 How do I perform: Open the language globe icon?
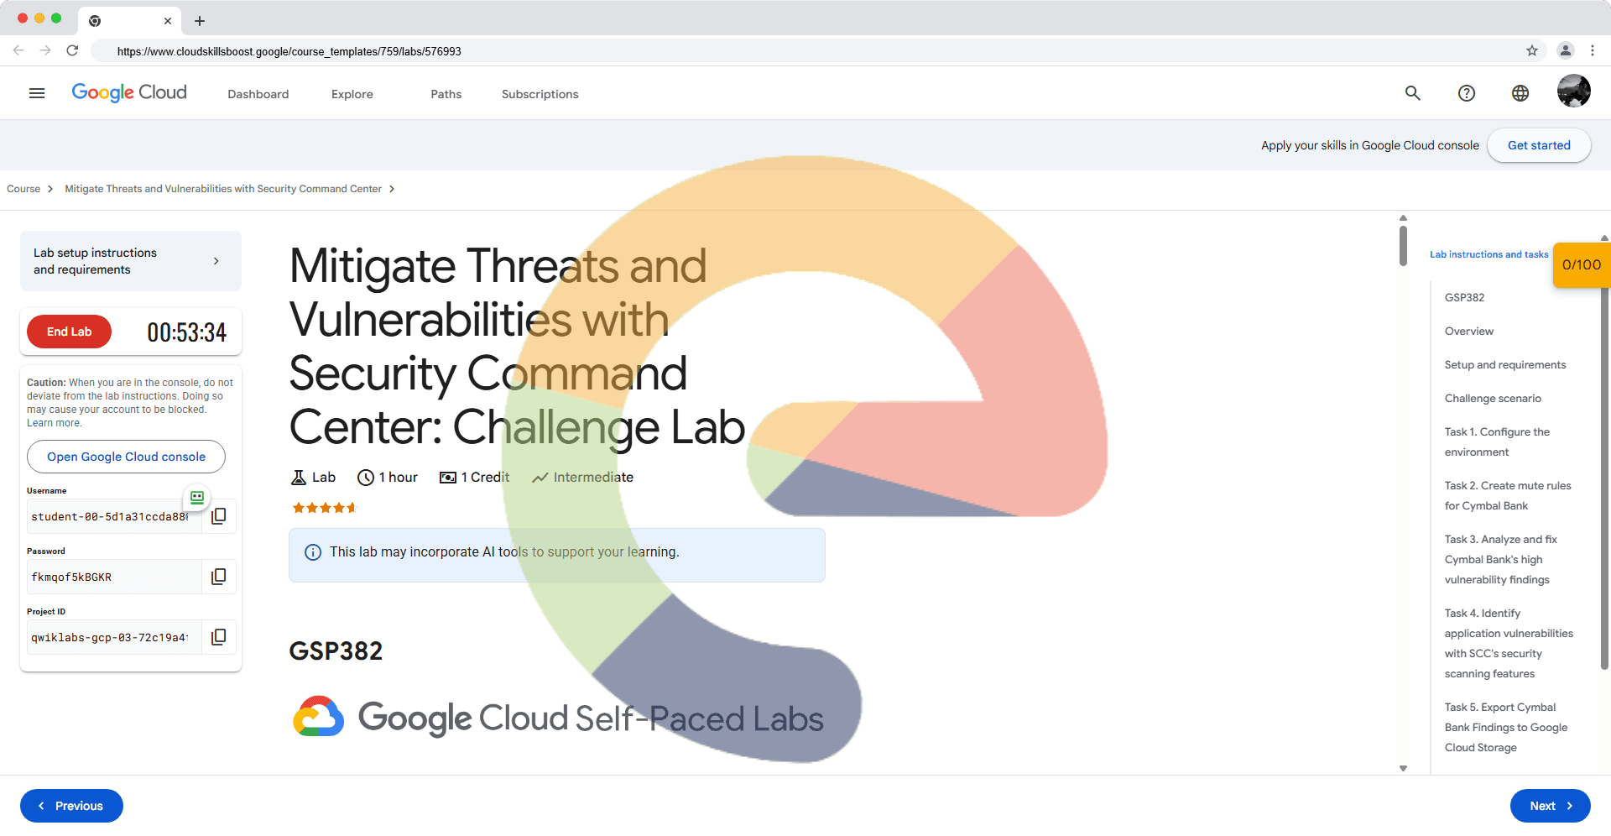1520,93
